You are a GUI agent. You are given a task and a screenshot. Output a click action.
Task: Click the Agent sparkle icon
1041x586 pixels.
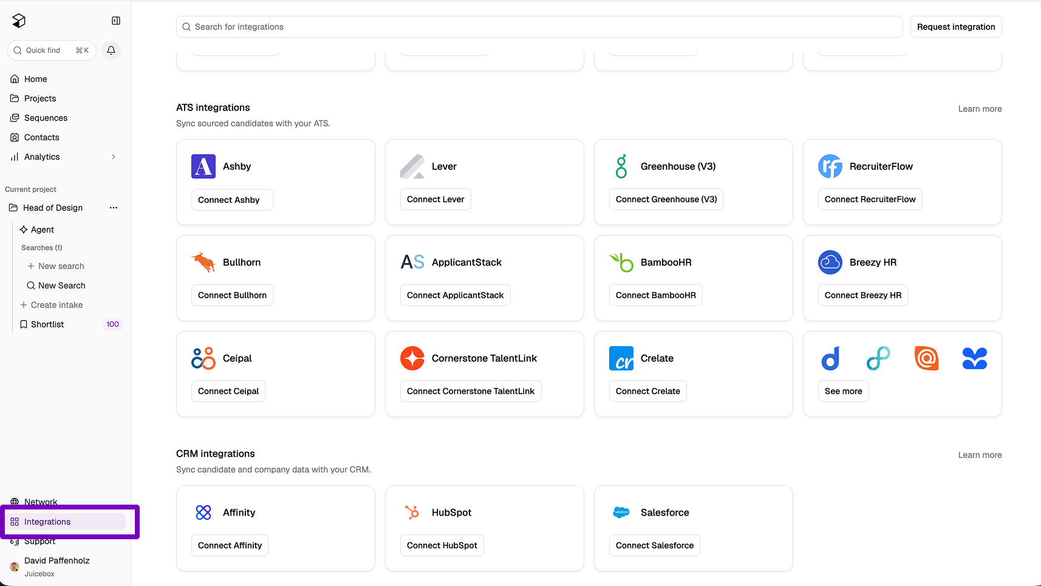pos(24,230)
